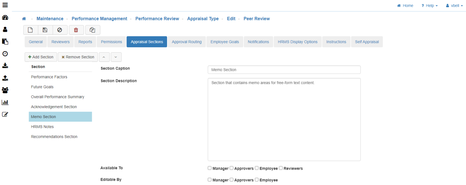Click the new blank document icon

30,30
